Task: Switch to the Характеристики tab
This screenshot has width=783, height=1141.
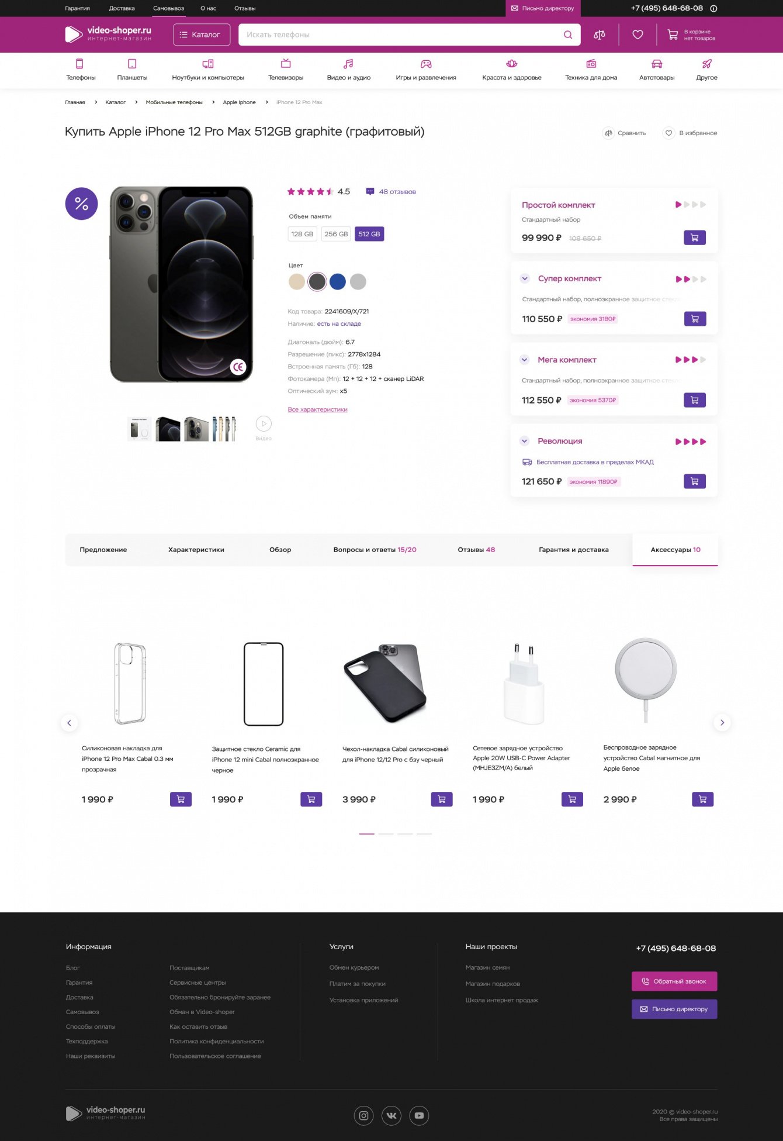Action: (x=196, y=550)
